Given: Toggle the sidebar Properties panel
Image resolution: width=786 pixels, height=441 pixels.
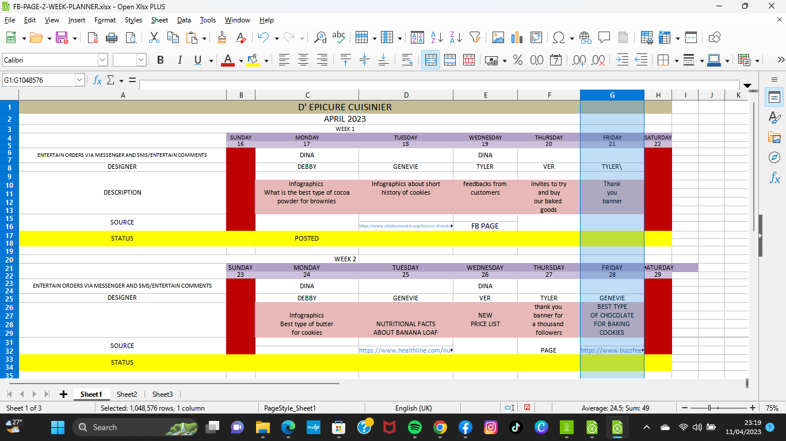Looking at the screenshot, I should pos(774,97).
